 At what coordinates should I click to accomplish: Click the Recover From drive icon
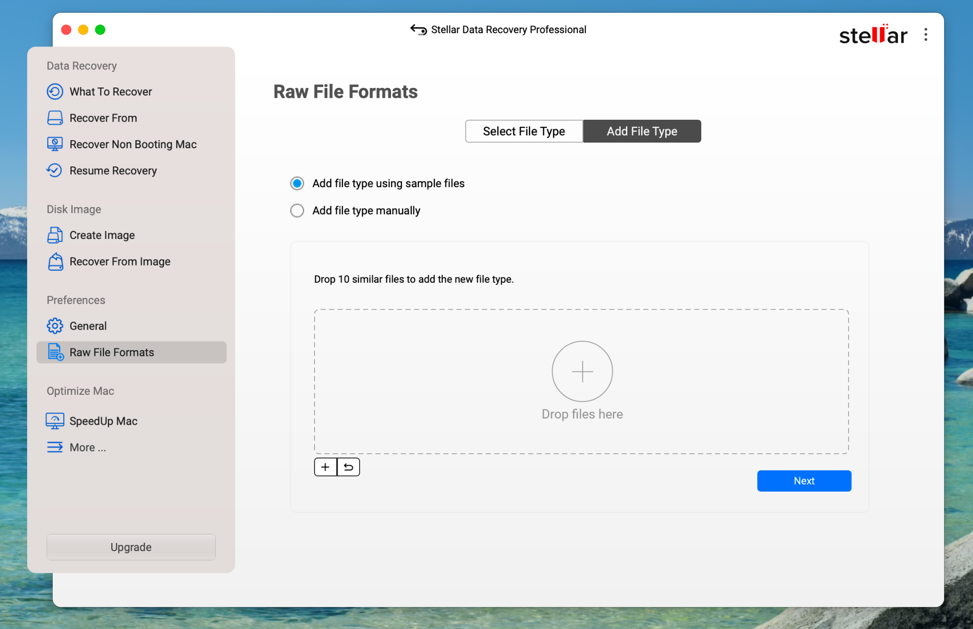(x=55, y=118)
